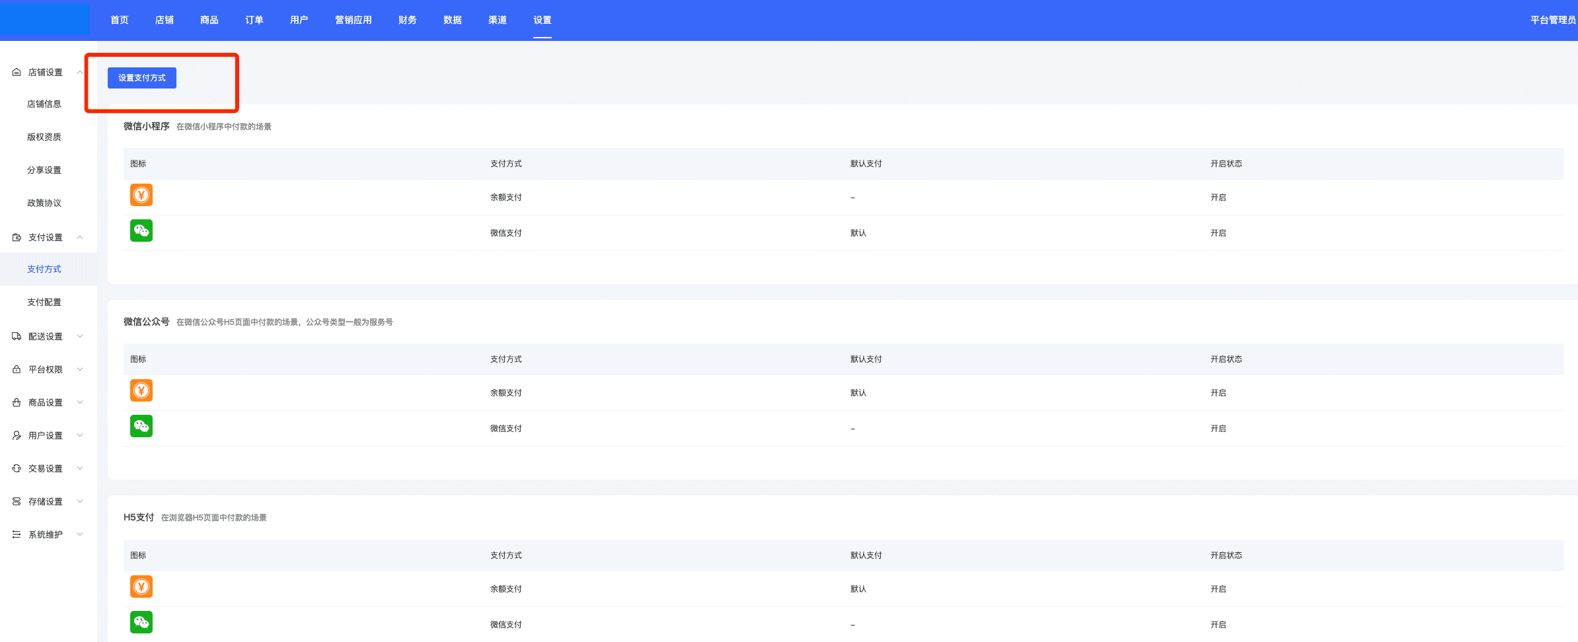Collapse the 店铺设置 group chevron
The height and width of the screenshot is (642, 1578).
(x=80, y=72)
